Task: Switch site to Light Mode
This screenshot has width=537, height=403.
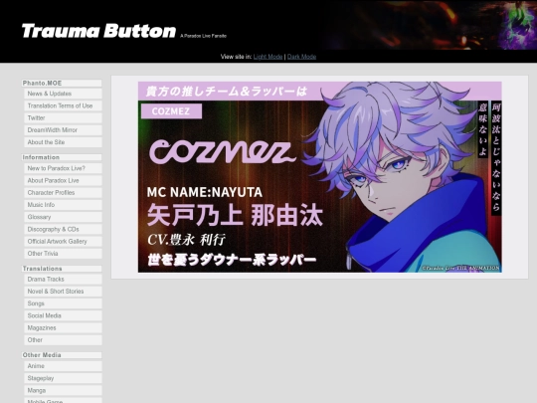Action: point(268,57)
